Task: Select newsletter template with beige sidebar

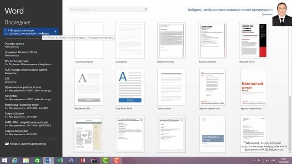Action: (x=89, y=134)
